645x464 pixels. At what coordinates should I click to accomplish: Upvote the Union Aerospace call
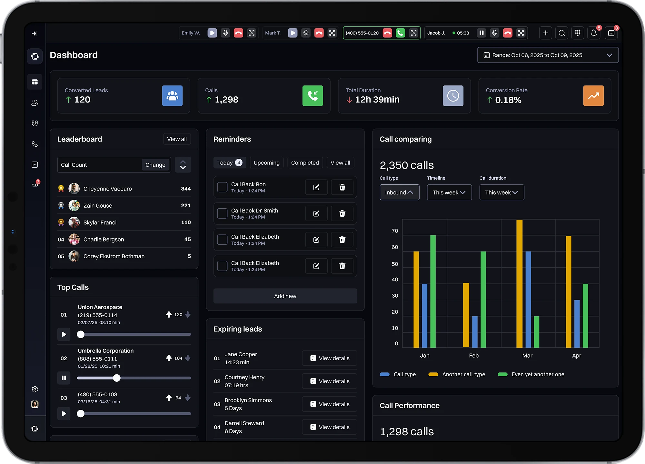point(169,314)
